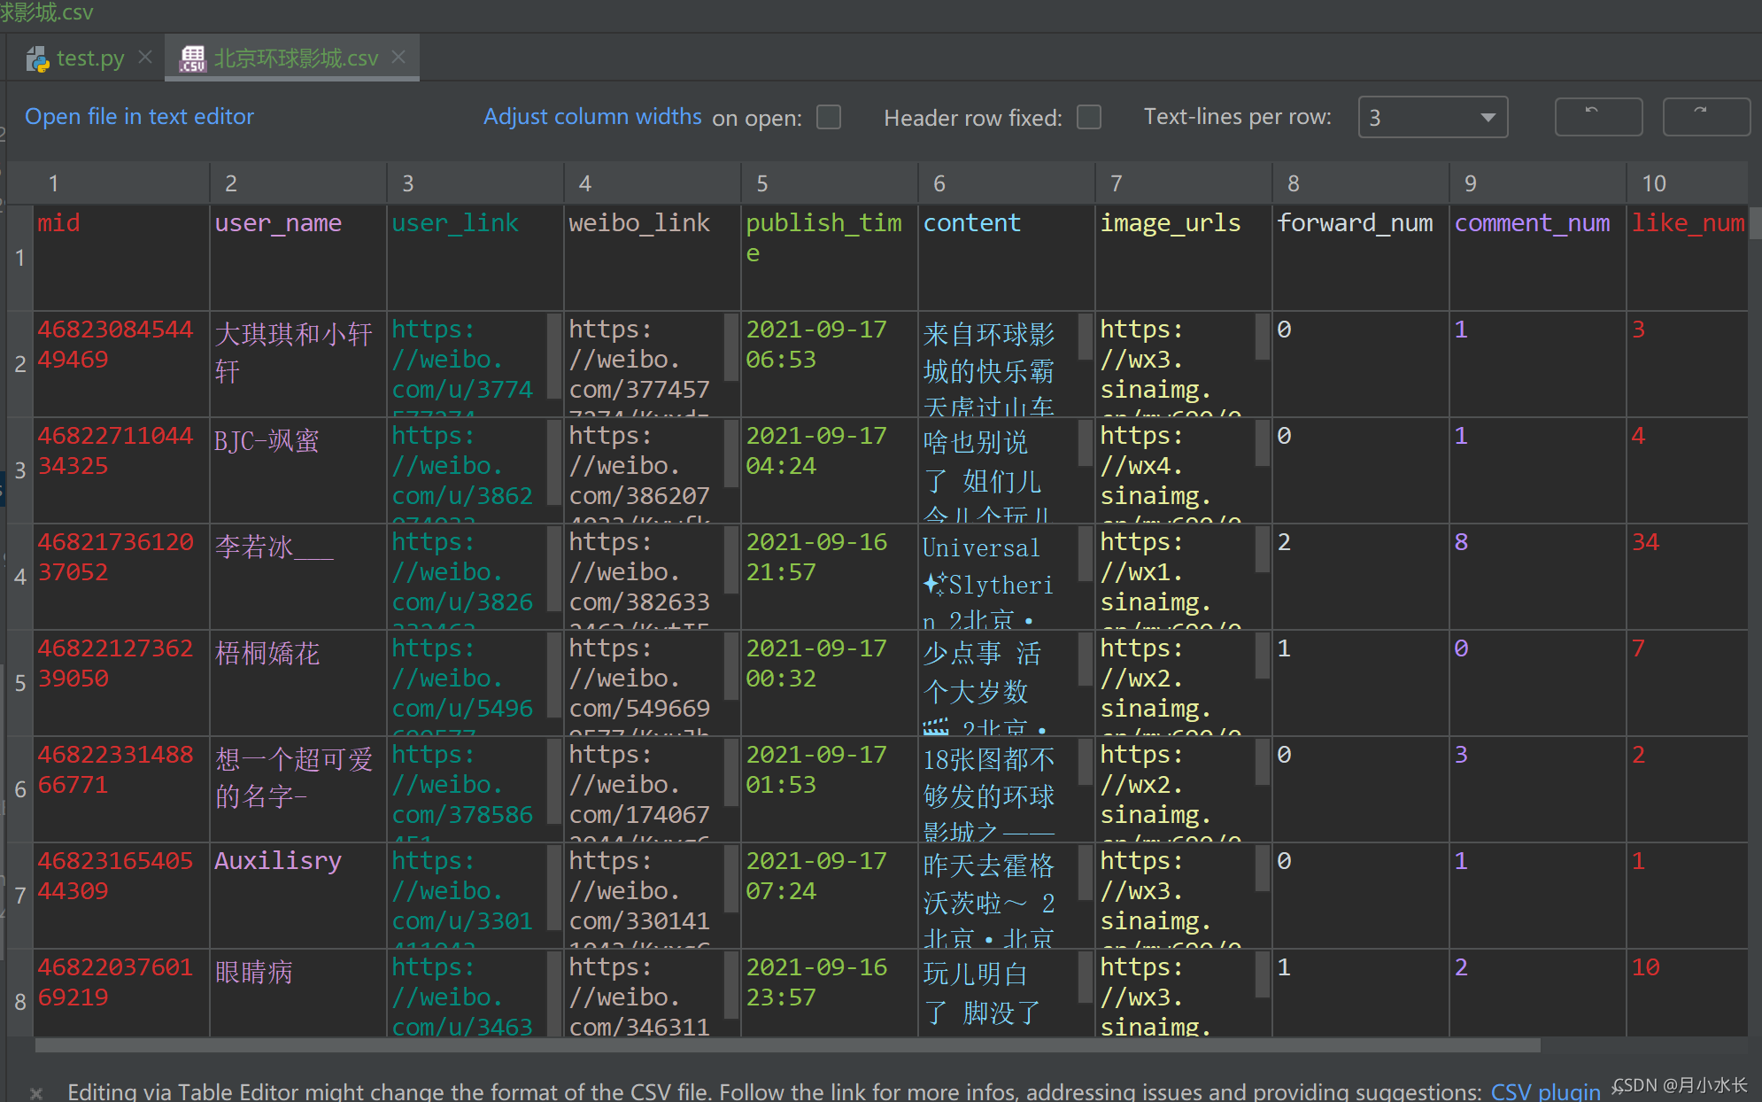Toggle the on open checkbox
The width and height of the screenshot is (1762, 1102).
829,117
